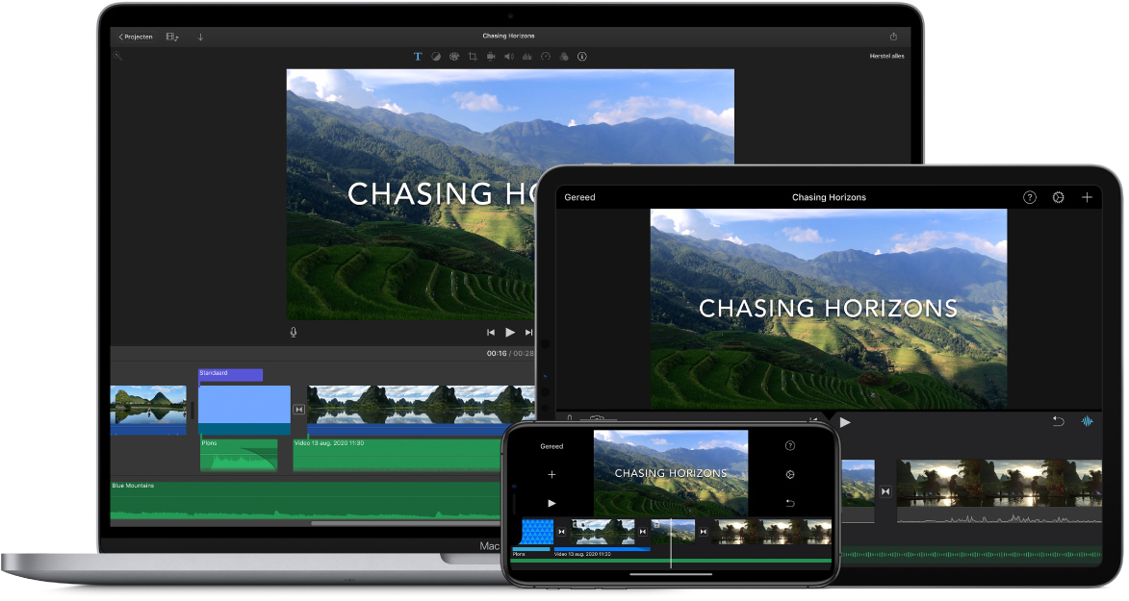The width and height of the screenshot is (1129, 601).
Task: Tap Gereed on the iPad
Action: click(579, 197)
